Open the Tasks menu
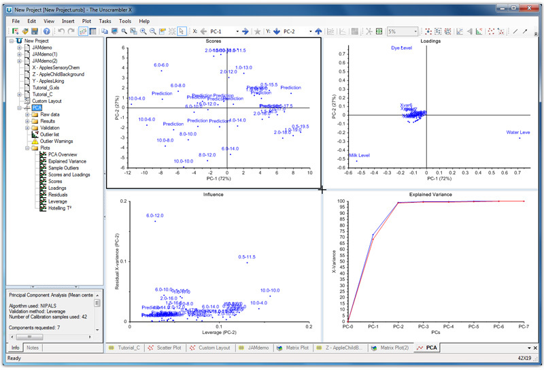This screenshot has height=370, width=544. pos(105,21)
